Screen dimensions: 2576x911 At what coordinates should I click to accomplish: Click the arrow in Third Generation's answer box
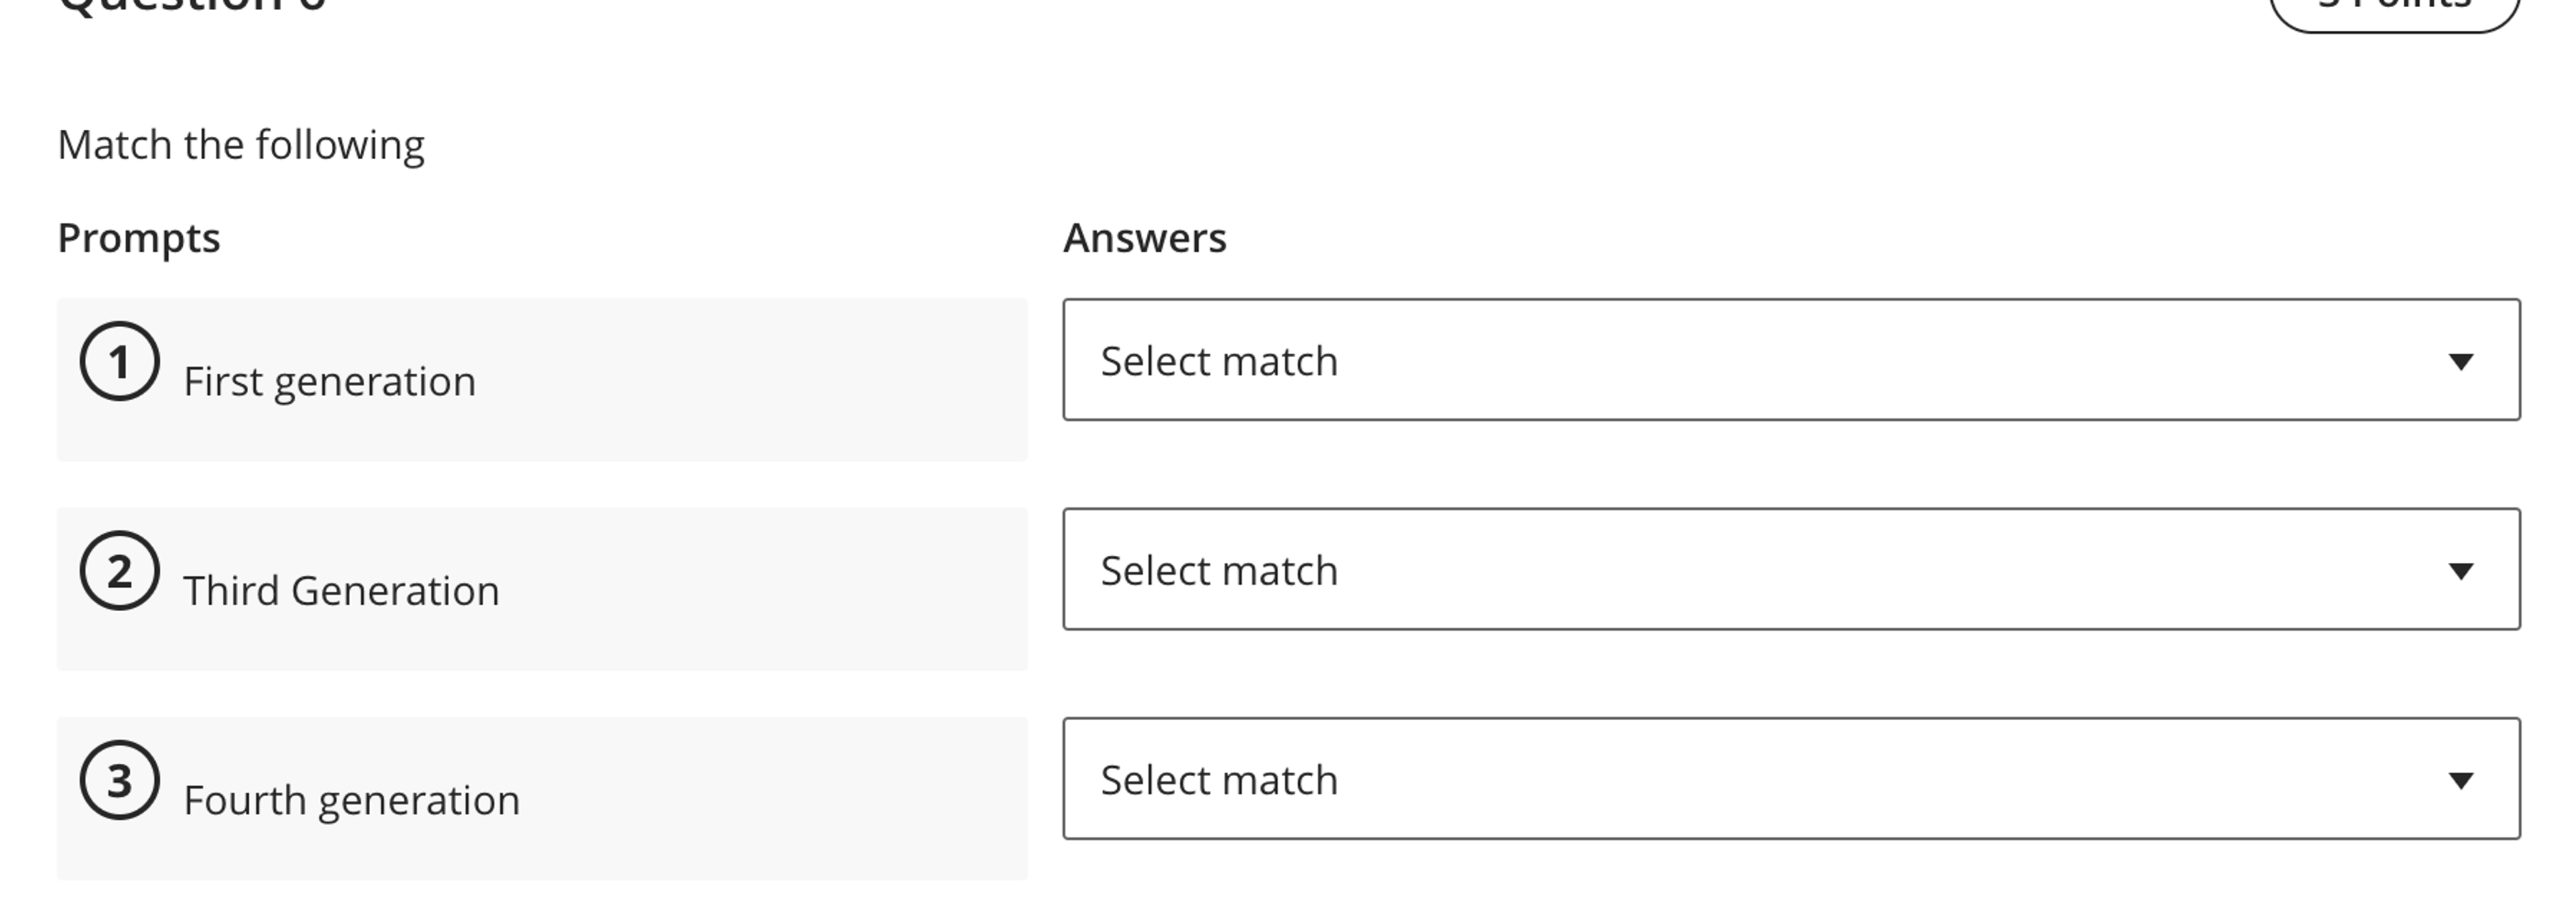point(2460,571)
